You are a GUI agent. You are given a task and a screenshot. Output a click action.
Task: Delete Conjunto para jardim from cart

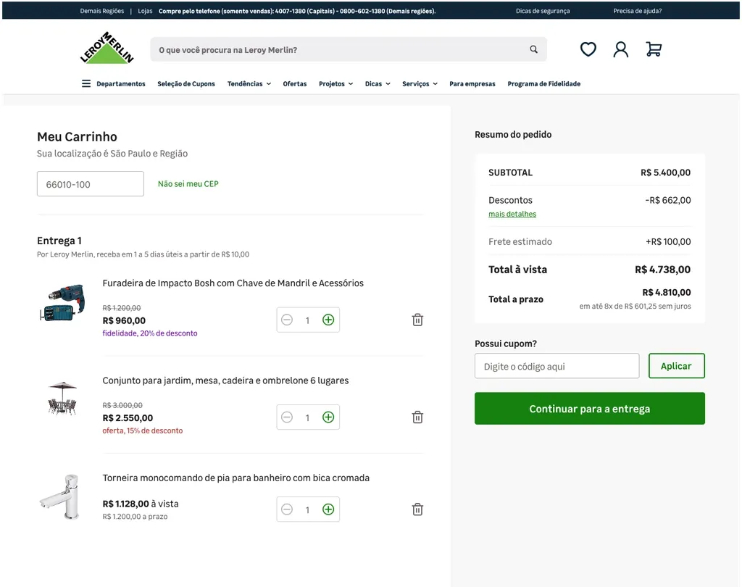[417, 417]
